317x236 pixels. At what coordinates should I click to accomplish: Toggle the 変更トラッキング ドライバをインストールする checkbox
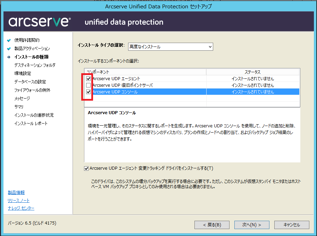[x=86, y=168]
